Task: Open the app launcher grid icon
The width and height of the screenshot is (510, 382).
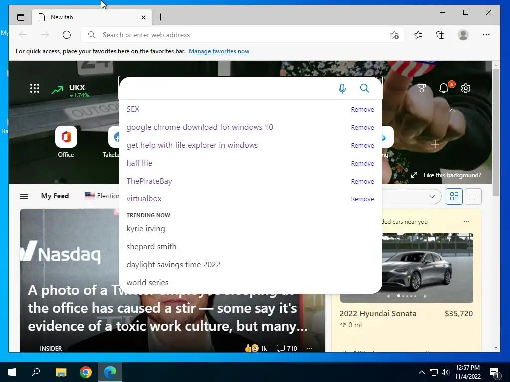Action: coord(35,88)
